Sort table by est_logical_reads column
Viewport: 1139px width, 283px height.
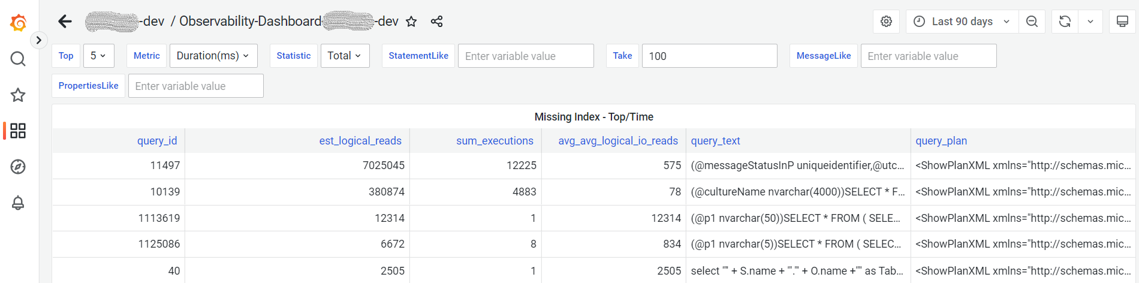click(360, 141)
